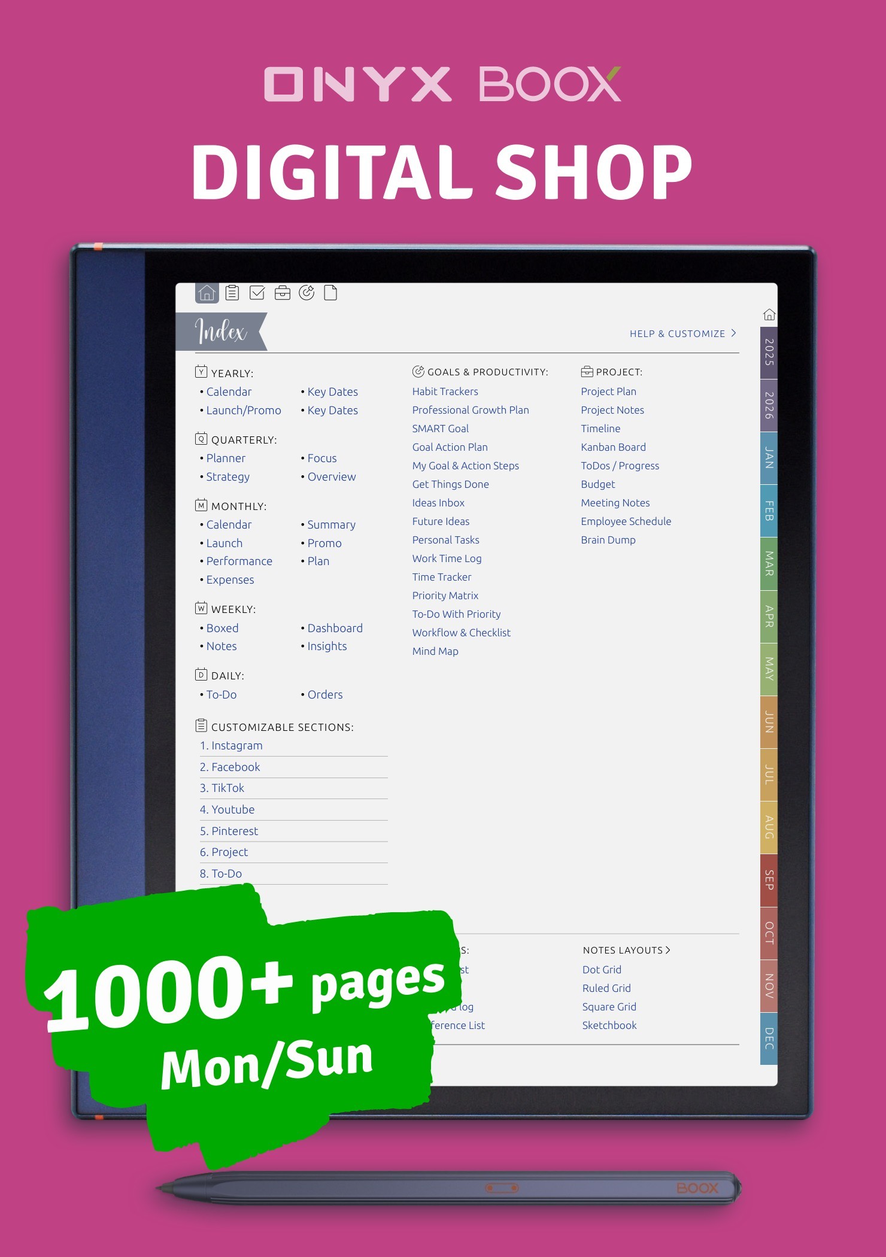Open Brain Dump page
The image size is (886, 1257).
tap(608, 540)
